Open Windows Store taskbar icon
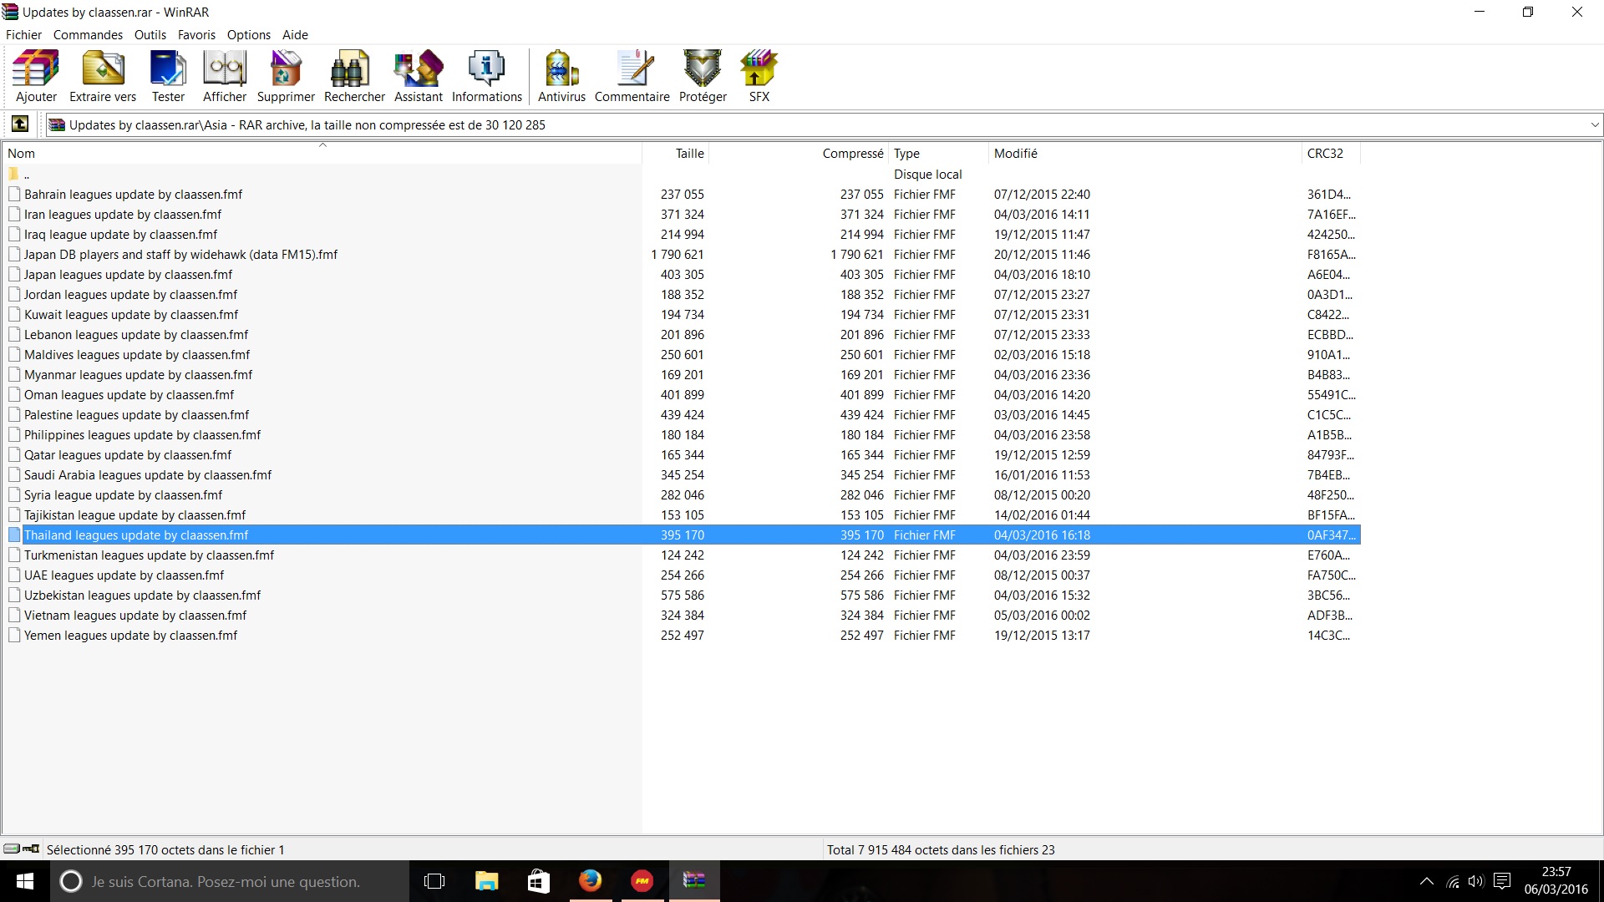This screenshot has width=1604, height=902. tap(539, 881)
